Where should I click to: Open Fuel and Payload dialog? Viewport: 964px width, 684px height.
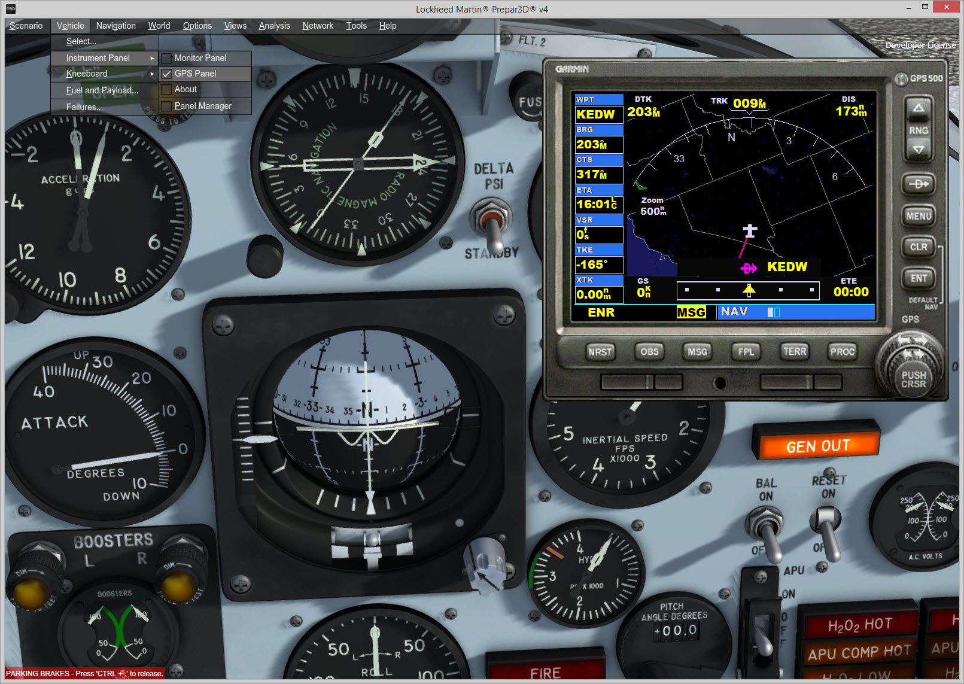pos(104,90)
